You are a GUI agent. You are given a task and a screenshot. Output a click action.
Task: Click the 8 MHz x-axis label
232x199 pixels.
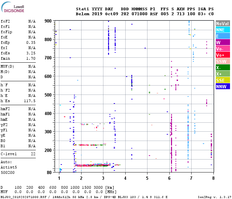(x=213, y=178)
